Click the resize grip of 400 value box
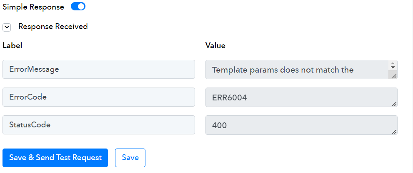 394,132
